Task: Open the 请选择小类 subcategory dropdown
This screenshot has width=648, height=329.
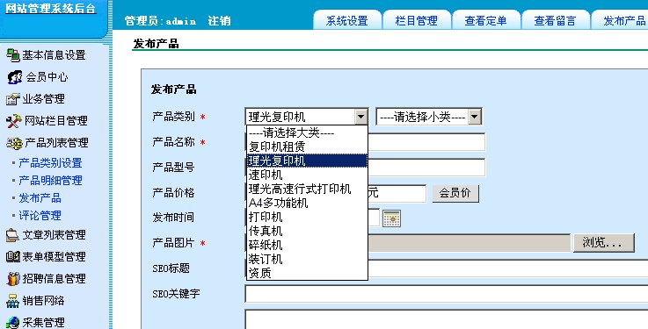Action: click(x=429, y=117)
